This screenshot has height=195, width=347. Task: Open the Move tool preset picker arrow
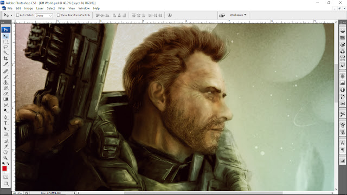(11, 16)
